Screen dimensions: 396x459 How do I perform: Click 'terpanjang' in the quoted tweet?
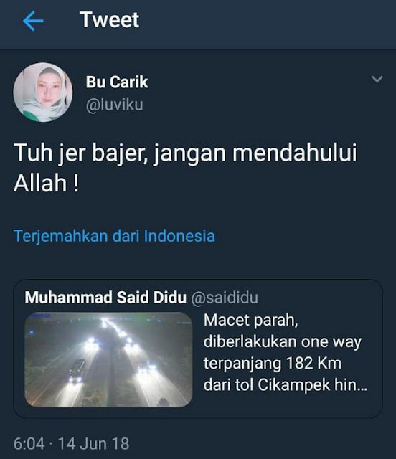click(242, 364)
